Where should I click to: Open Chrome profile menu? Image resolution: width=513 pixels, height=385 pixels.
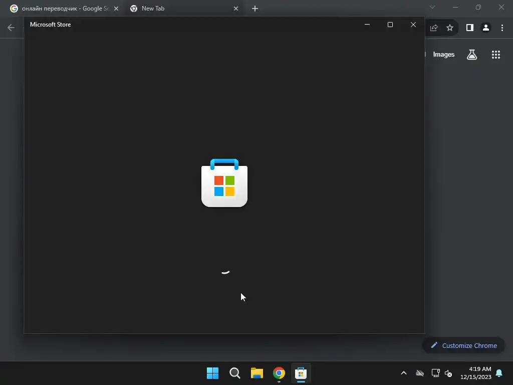pyautogui.click(x=486, y=28)
